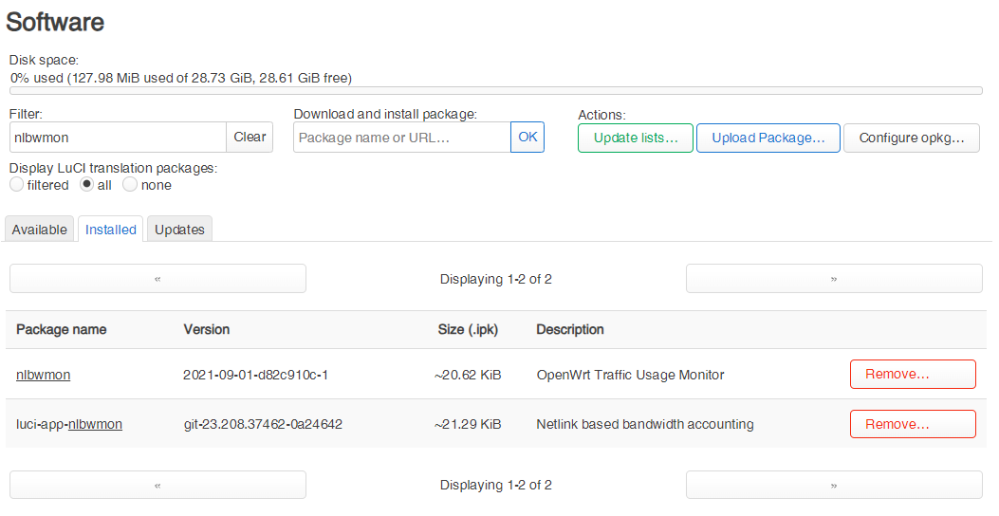Switch to the Updates tab
Viewport: 999px width, 516px height.
(179, 230)
